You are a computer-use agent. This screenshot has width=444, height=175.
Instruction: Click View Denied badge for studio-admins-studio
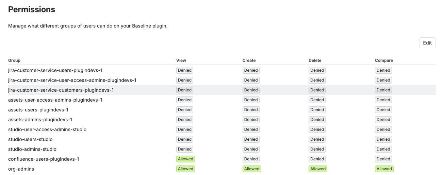point(185,149)
